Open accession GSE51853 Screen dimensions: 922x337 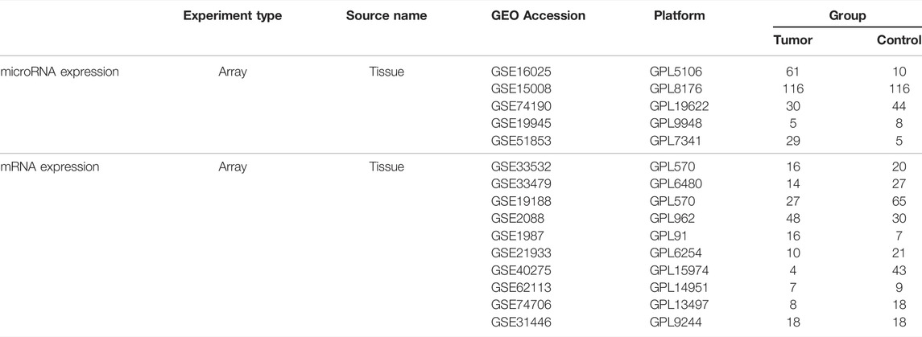pos(522,141)
